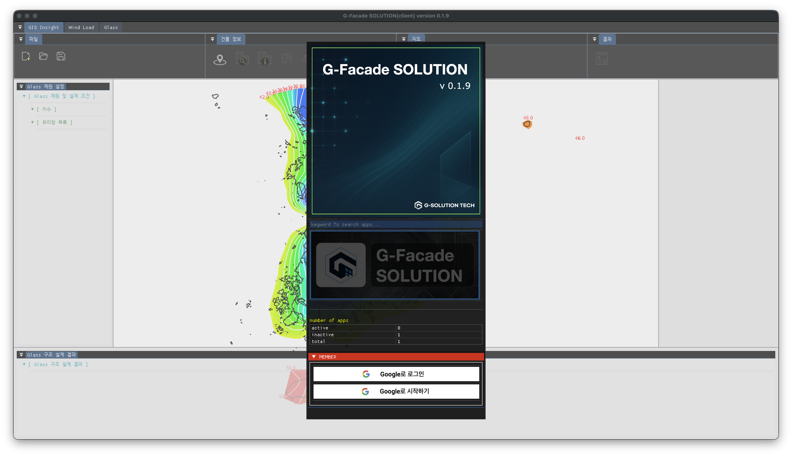Viewport: 792px width, 456px height.
Task: Click the new file icon
Action: coord(26,57)
